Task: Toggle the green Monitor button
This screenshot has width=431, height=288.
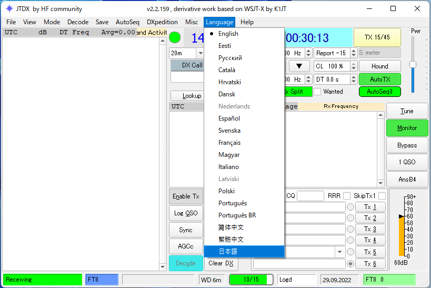Action: tap(407, 128)
